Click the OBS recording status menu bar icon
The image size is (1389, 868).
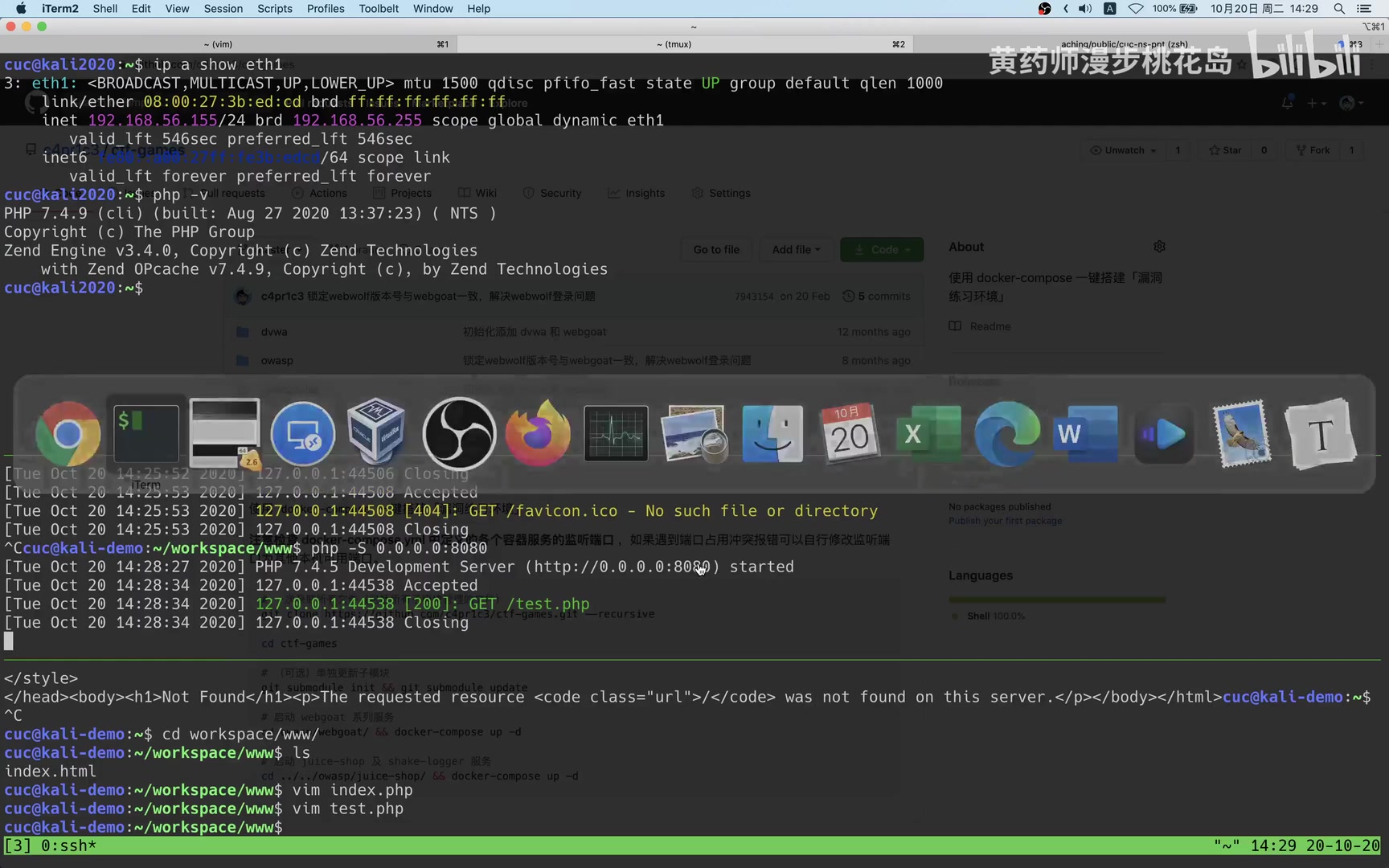point(1044,8)
